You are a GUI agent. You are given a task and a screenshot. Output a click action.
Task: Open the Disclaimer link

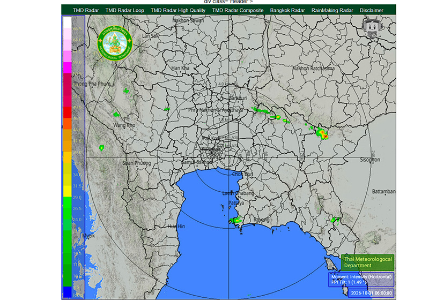371,10
